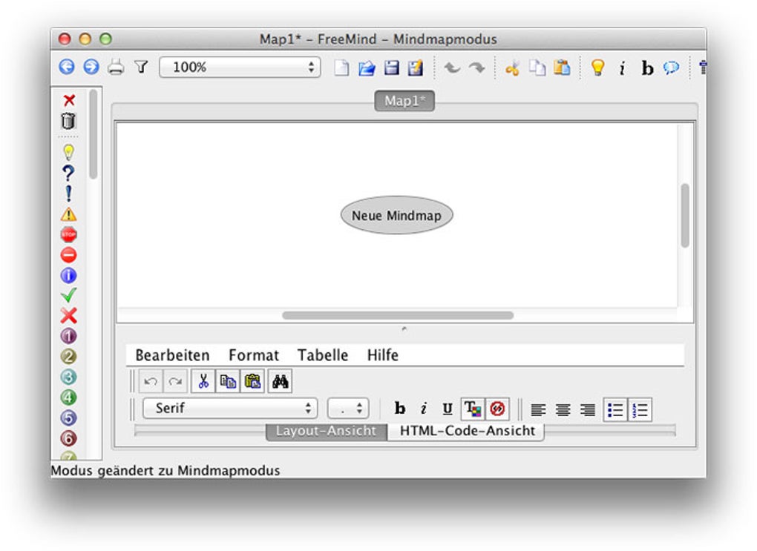Image resolution: width=757 pixels, height=551 pixels.
Task: Open text color chooser in note editor
Action: pyautogui.click(x=473, y=409)
